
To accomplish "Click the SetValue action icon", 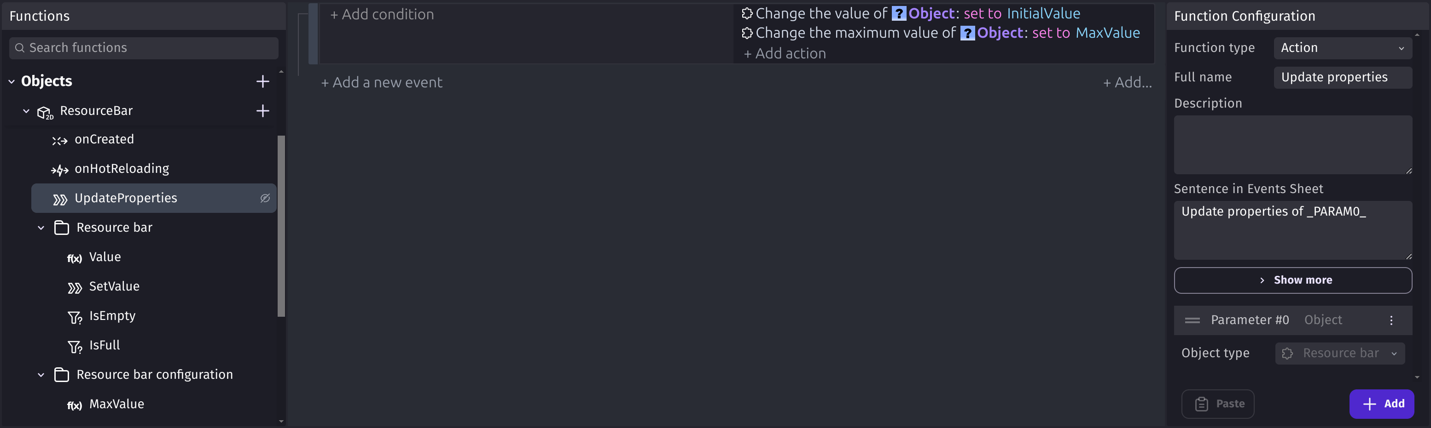I will pos(75,287).
